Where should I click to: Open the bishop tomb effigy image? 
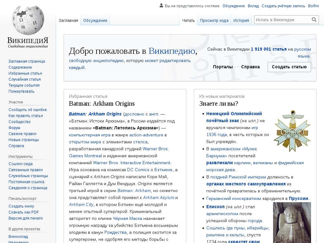pos(292,222)
